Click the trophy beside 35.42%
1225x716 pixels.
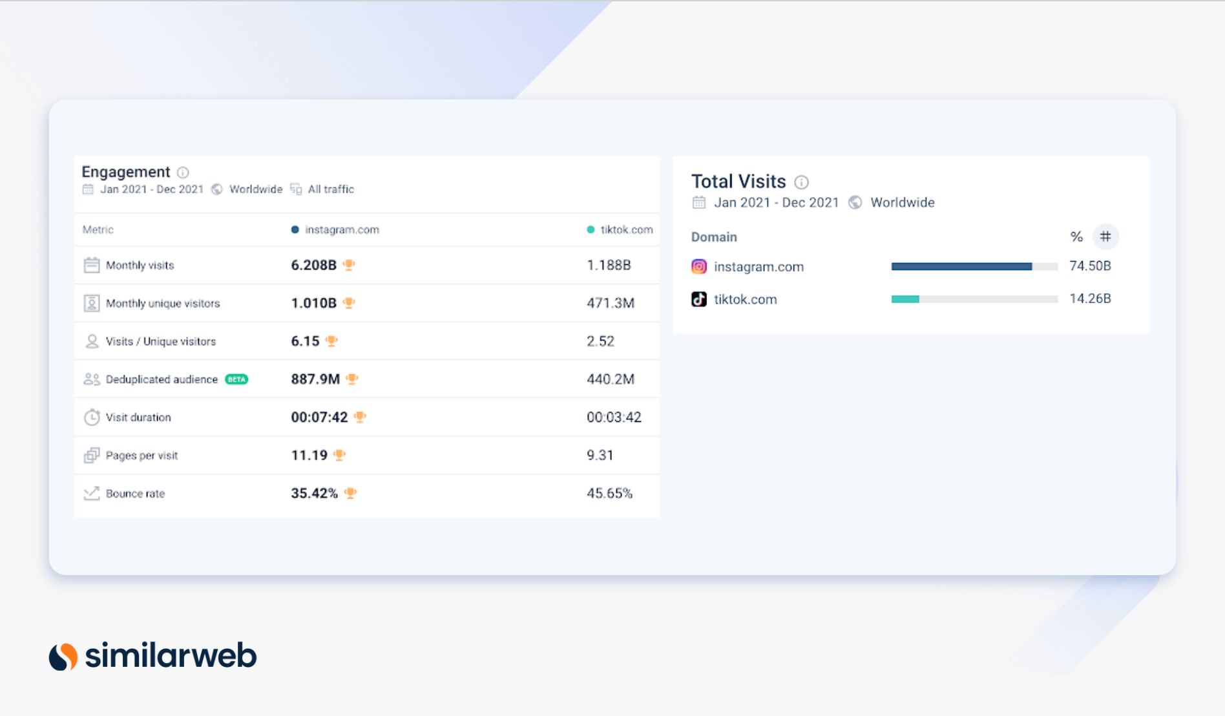click(350, 494)
